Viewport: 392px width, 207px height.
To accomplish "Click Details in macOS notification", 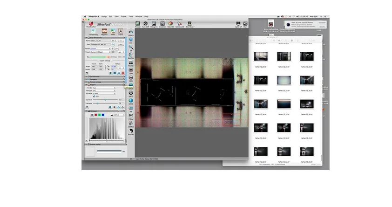I will click(322, 27).
